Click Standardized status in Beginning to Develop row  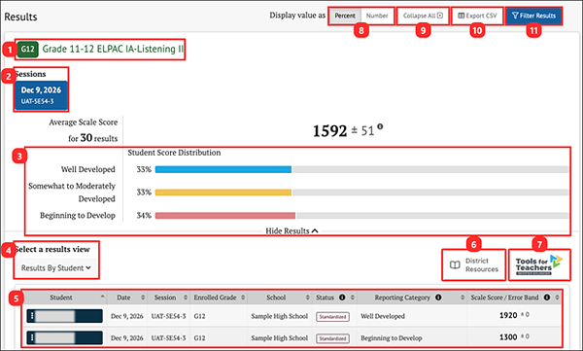pyautogui.click(x=332, y=338)
